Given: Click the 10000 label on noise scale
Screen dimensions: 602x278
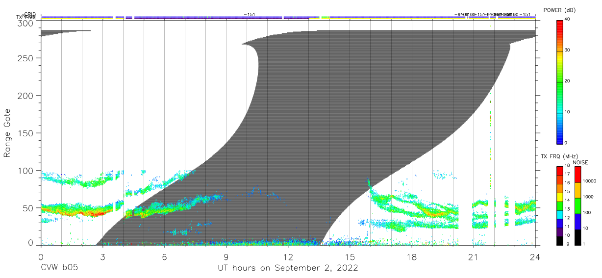Looking at the screenshot, I should coord(591,181).
